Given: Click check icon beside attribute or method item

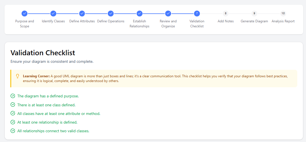Looking at the screenshot, I should pyautogui.click(x=13, y=114).
